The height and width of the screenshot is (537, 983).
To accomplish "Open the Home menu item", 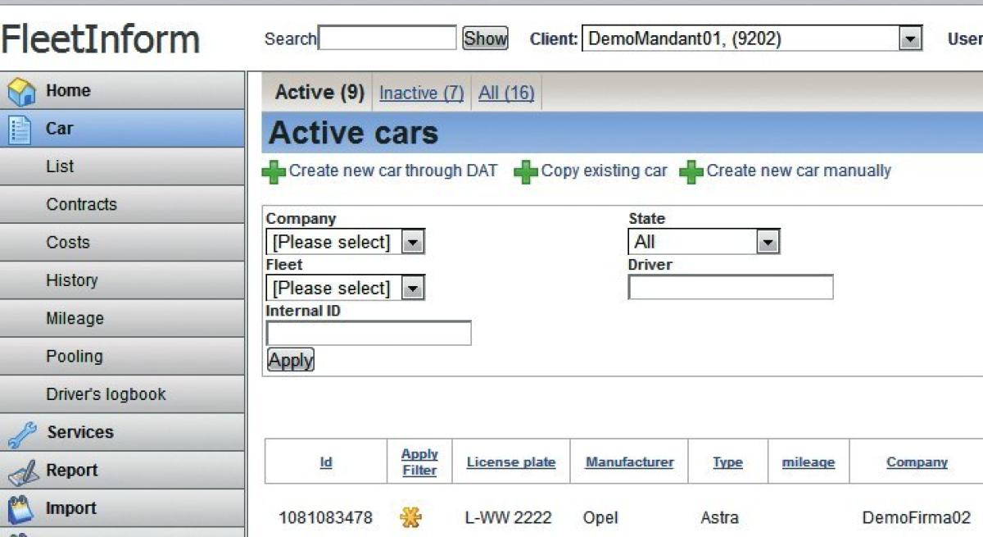I will pos(122,91).
